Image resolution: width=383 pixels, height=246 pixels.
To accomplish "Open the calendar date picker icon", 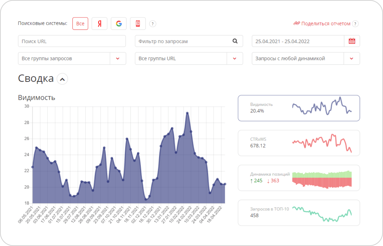I will [352, 41].
